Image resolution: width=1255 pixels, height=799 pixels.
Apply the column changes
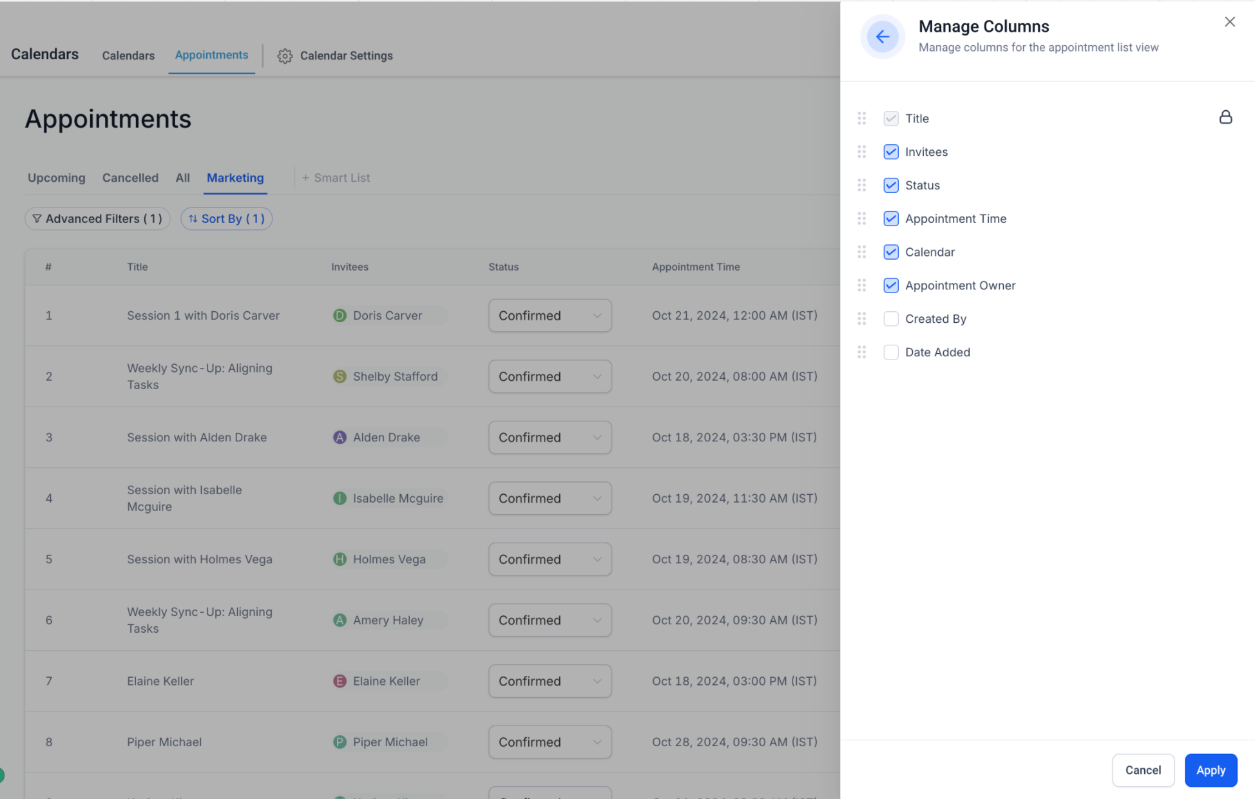(x=1210, y=770)
